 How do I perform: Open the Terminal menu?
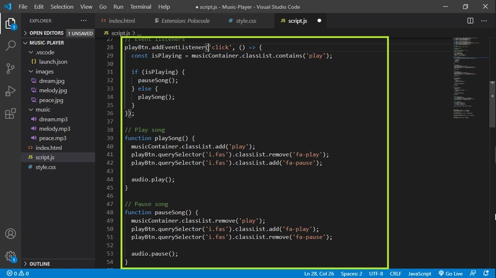[140, 7]
